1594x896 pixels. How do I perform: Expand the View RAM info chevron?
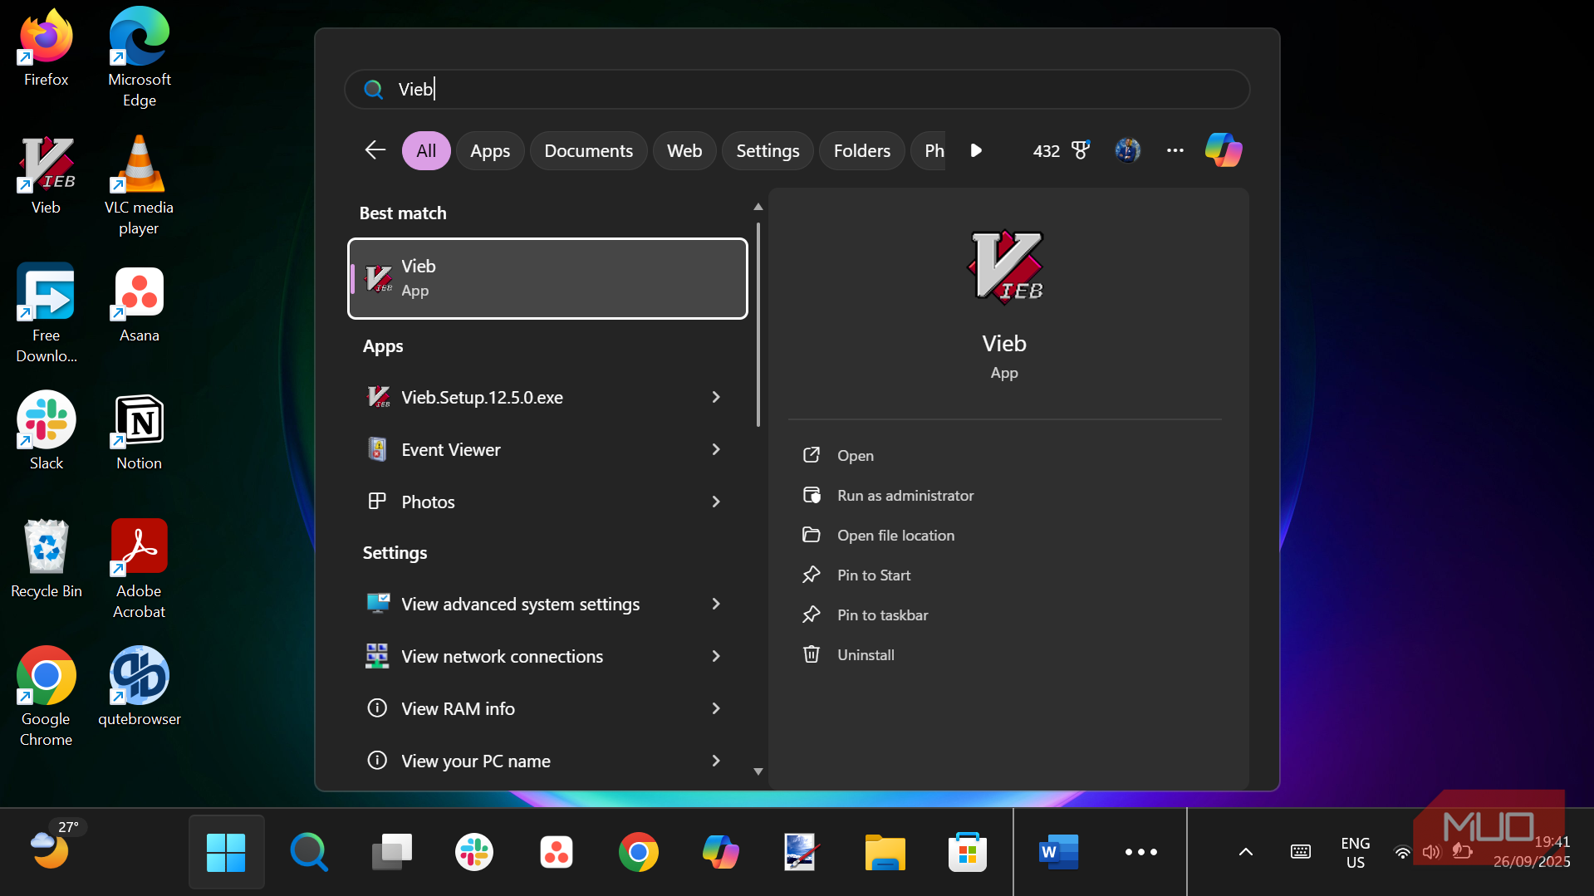pos(715,708)
